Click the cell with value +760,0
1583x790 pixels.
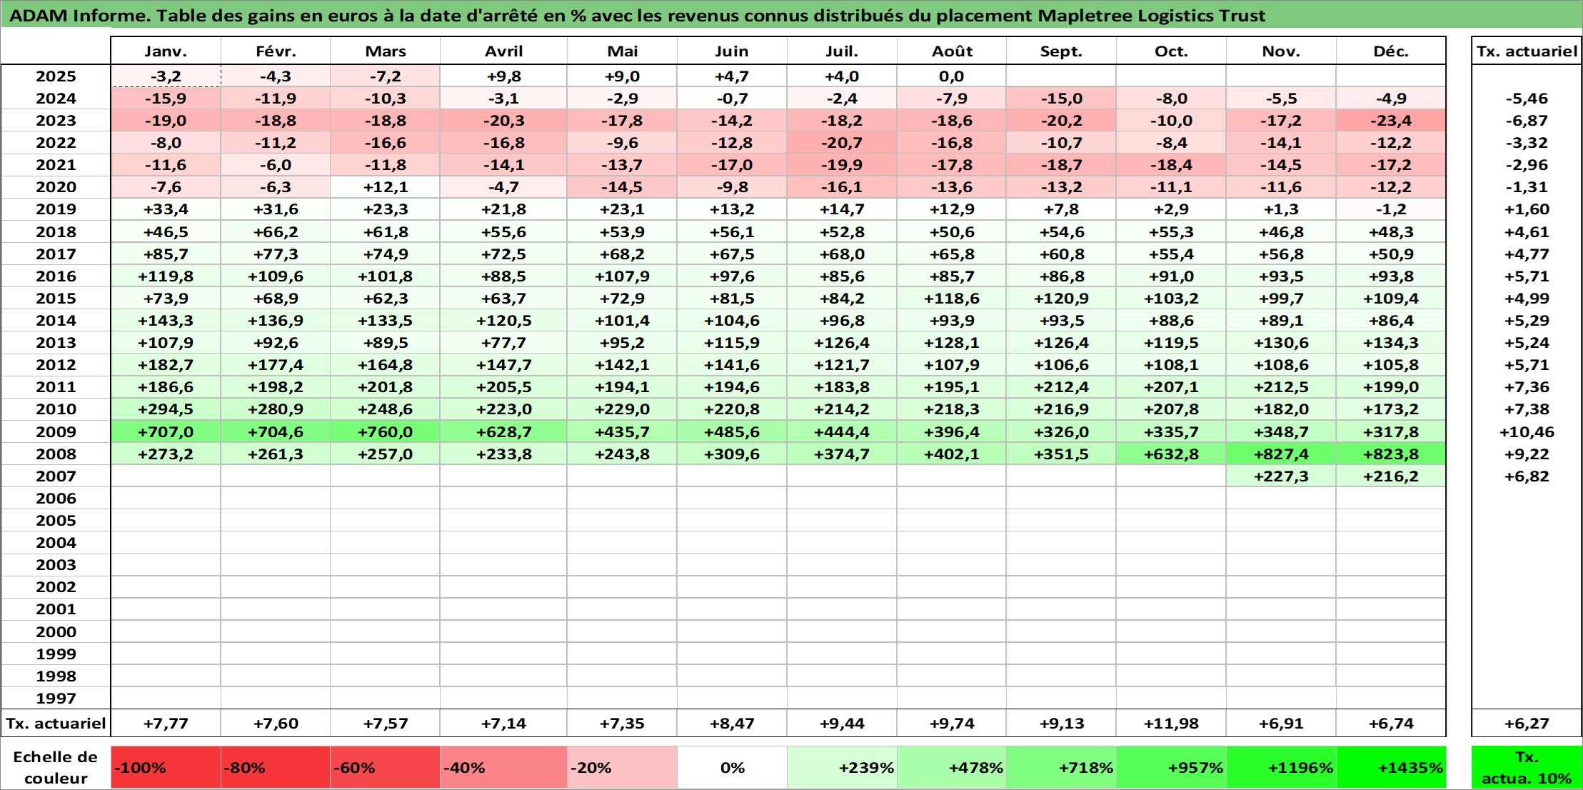click(x=386, y=431)
